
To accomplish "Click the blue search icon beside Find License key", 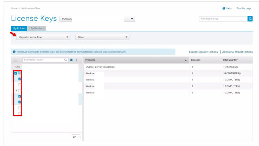I will (x=250, y=19).
